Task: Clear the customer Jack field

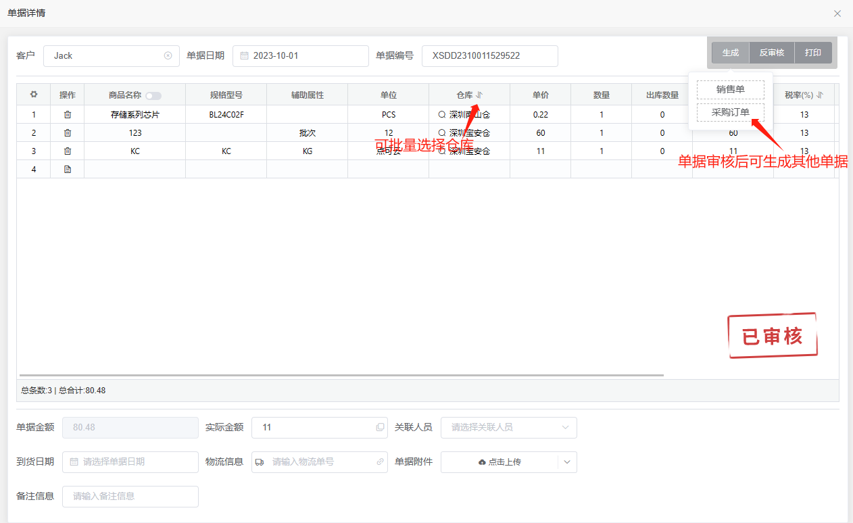Action: coord(168,56)
